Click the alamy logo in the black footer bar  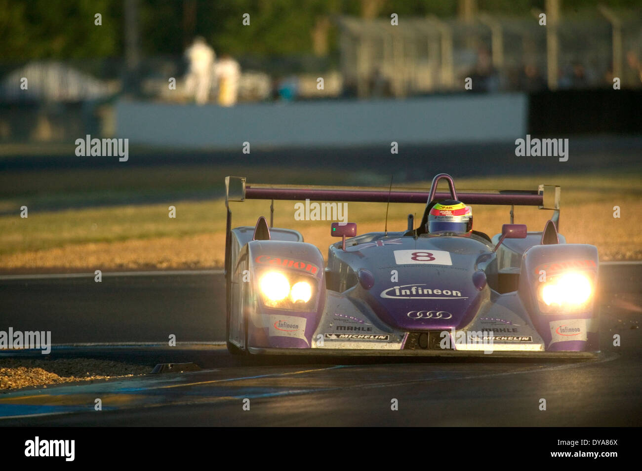49,449
